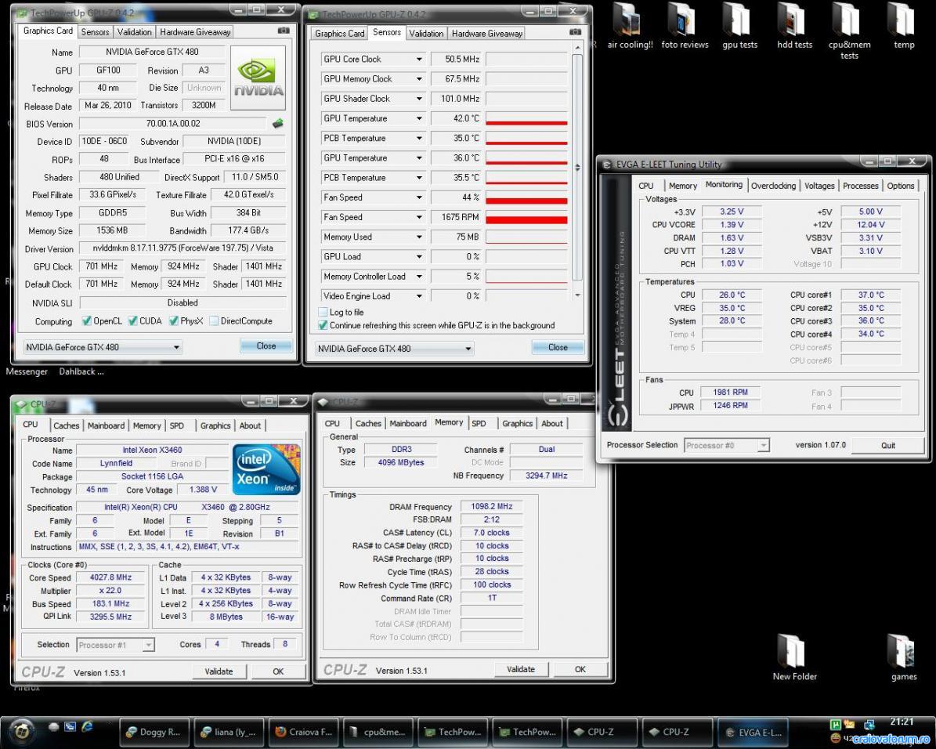Open Hardware Giveaway tab in GPU-Z Sensors window
Viewport: 936px width, 749px height.
[x=487, y=34]
